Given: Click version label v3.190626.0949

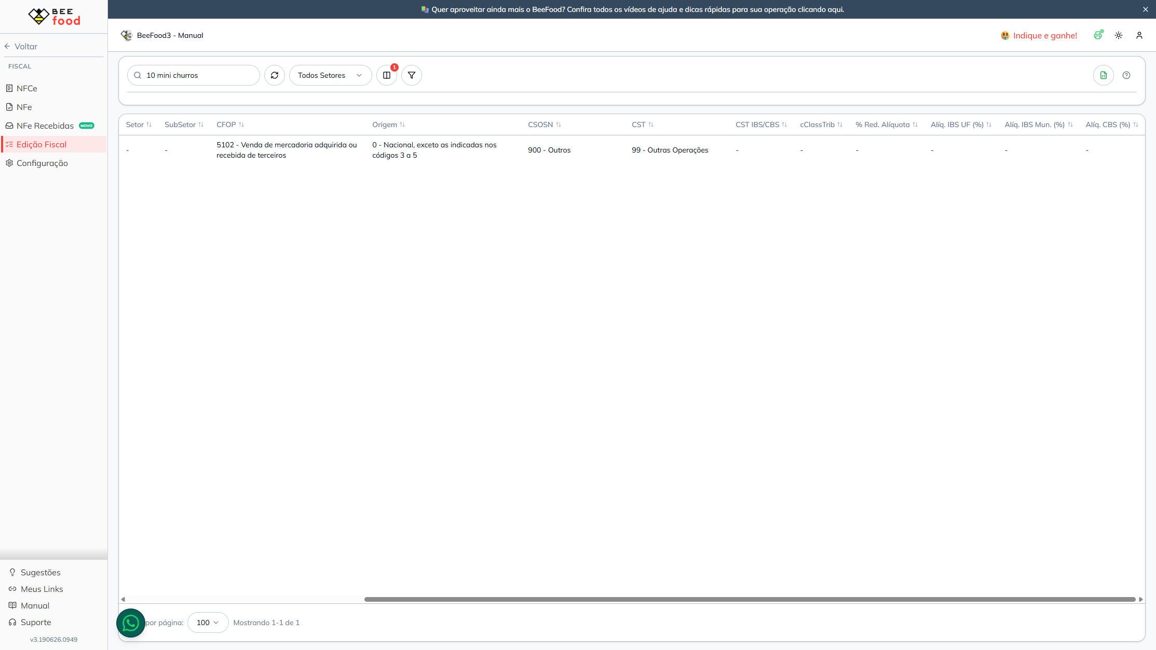Looking at the screenshot, I should tap(53, 639).
